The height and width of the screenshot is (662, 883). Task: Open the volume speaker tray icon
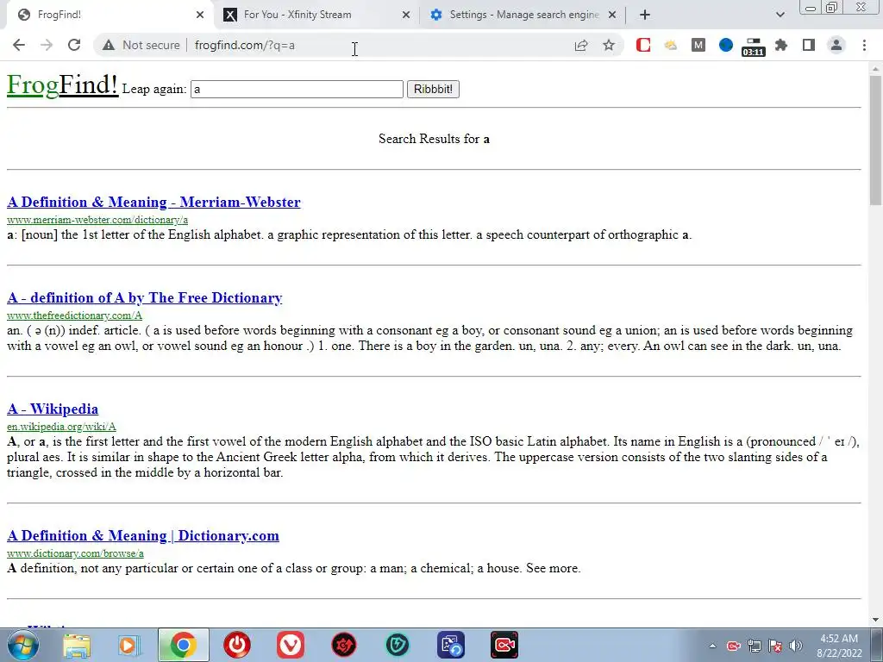point(796,646)
